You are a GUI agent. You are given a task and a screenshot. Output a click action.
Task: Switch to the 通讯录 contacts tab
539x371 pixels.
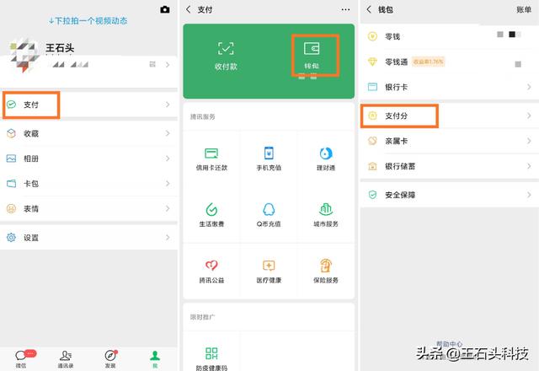pyautogui.click(x=66, y=359)
